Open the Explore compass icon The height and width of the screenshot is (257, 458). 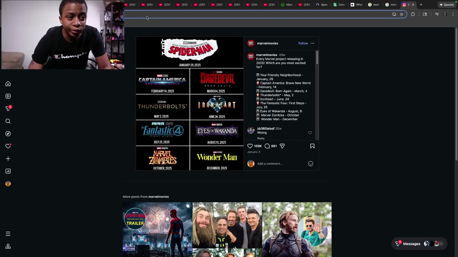click(8, 133)
